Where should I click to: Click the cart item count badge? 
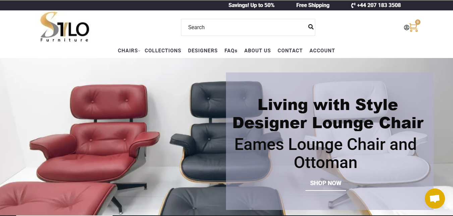point(417,22)
